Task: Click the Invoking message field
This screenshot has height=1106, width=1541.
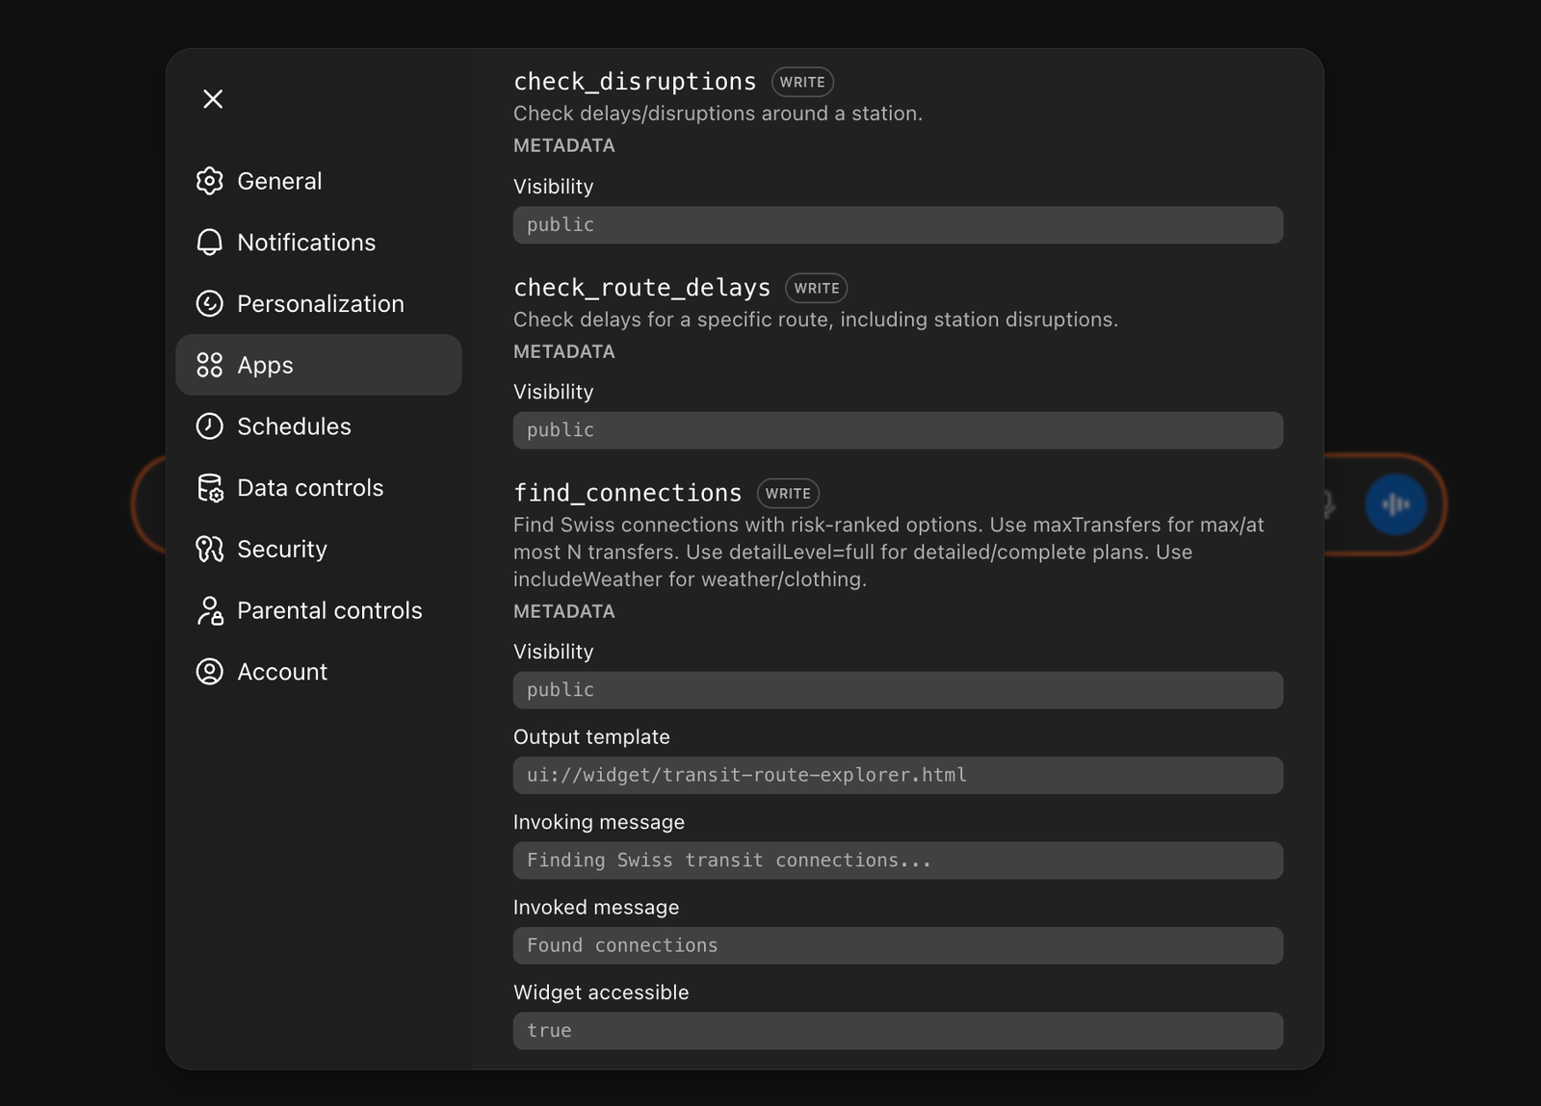Action: click(898, 861)
